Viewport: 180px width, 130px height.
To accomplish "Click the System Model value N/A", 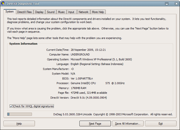I will click(x=73, y=74).
